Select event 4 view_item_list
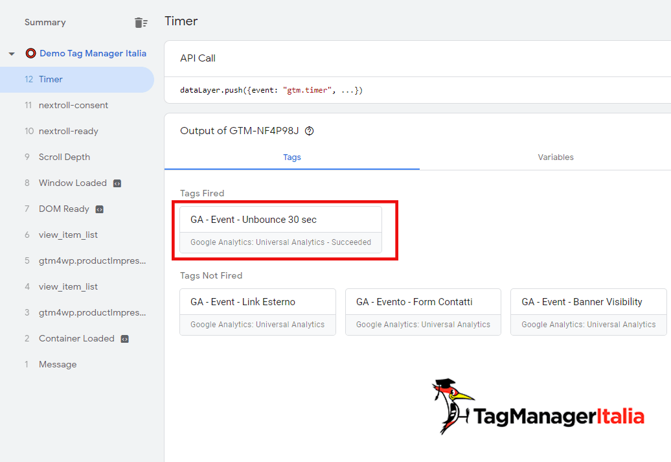 [77, 287]
